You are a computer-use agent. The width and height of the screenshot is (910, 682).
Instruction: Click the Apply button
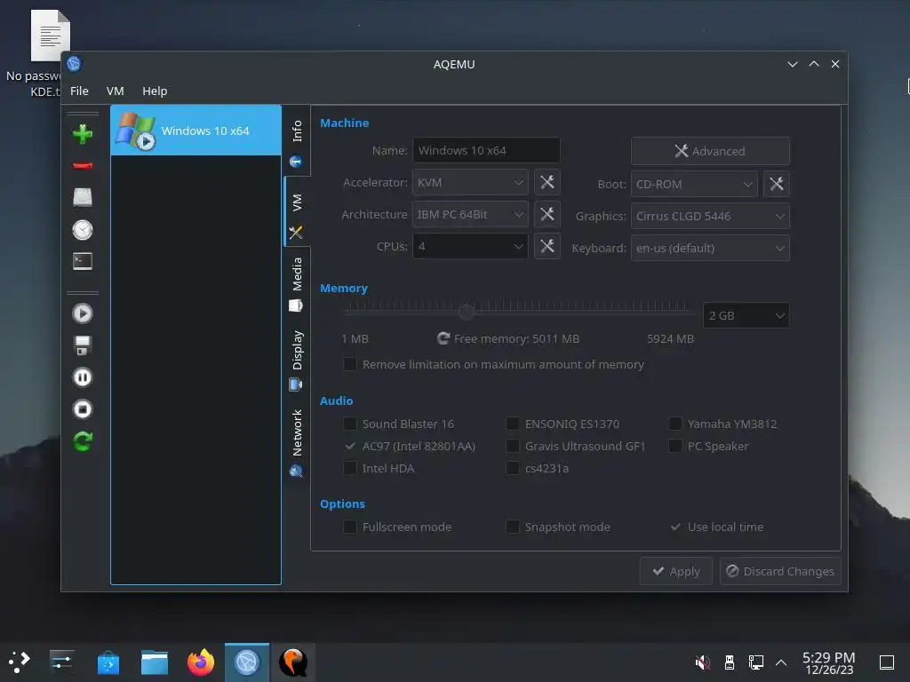[x=676, y=571]
